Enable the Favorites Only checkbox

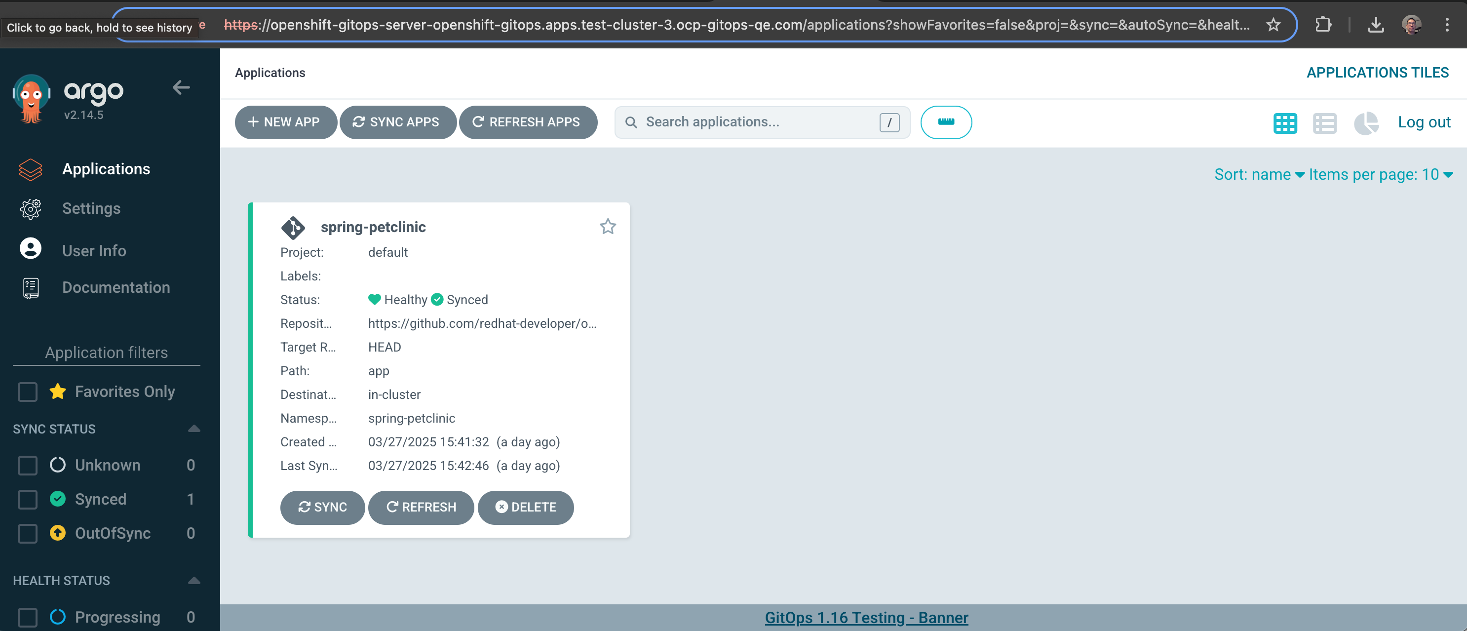(27, 392)
